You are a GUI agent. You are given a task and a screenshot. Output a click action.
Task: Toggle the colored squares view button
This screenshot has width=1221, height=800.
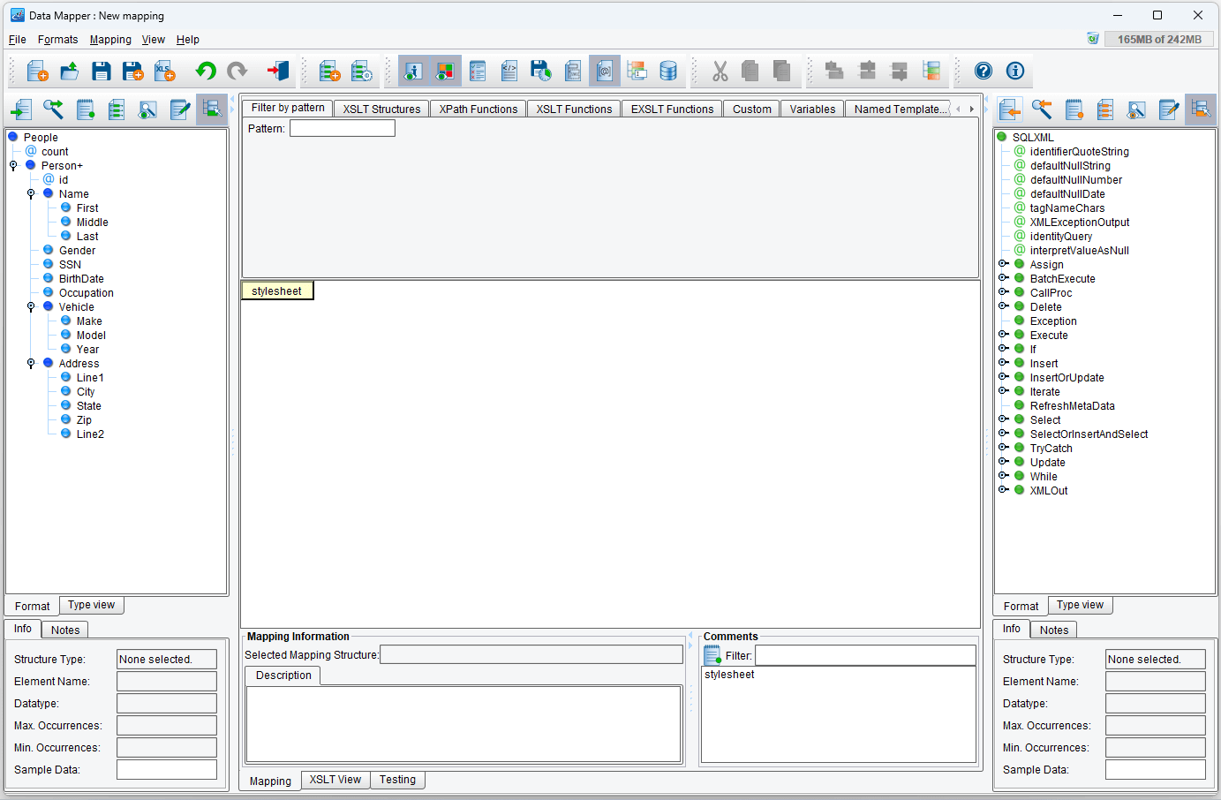pyautogui.click(x=446, y=71)
